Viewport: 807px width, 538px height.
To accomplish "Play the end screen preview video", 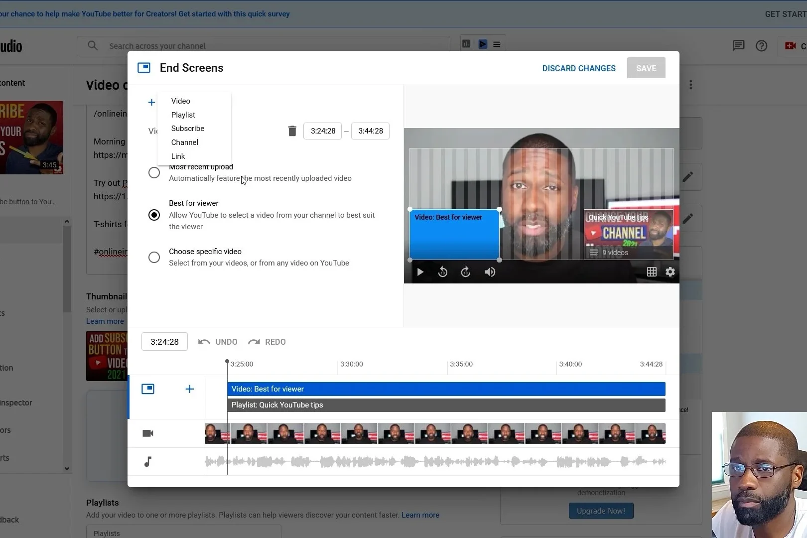I will coord(420,272).
